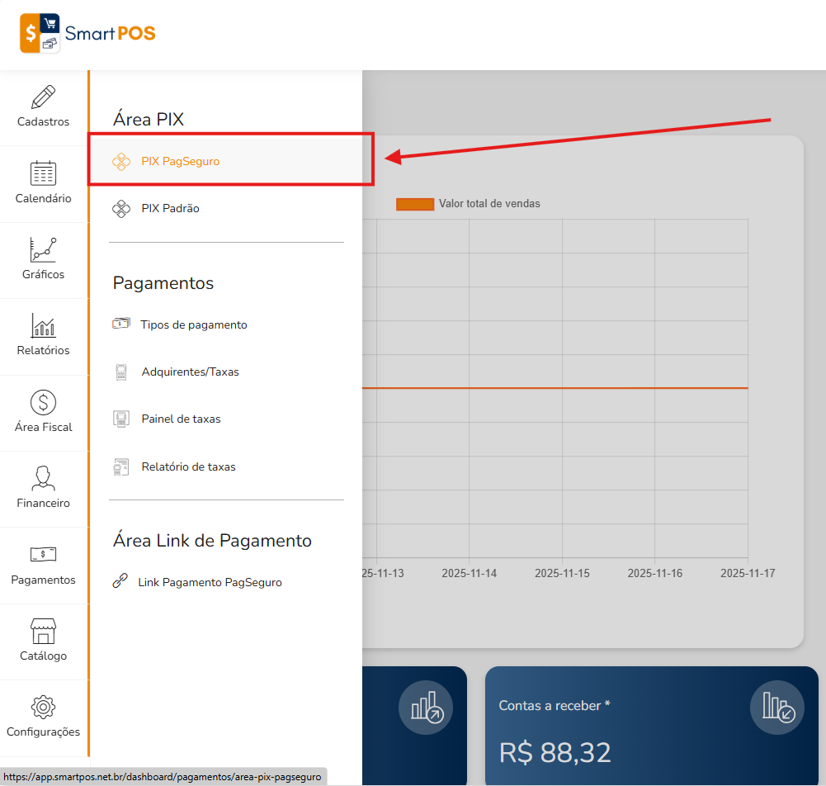This screenshot has width=826, height=786.
Task: Click the Área Link de Pagamento heading
Action: (212, 541)
